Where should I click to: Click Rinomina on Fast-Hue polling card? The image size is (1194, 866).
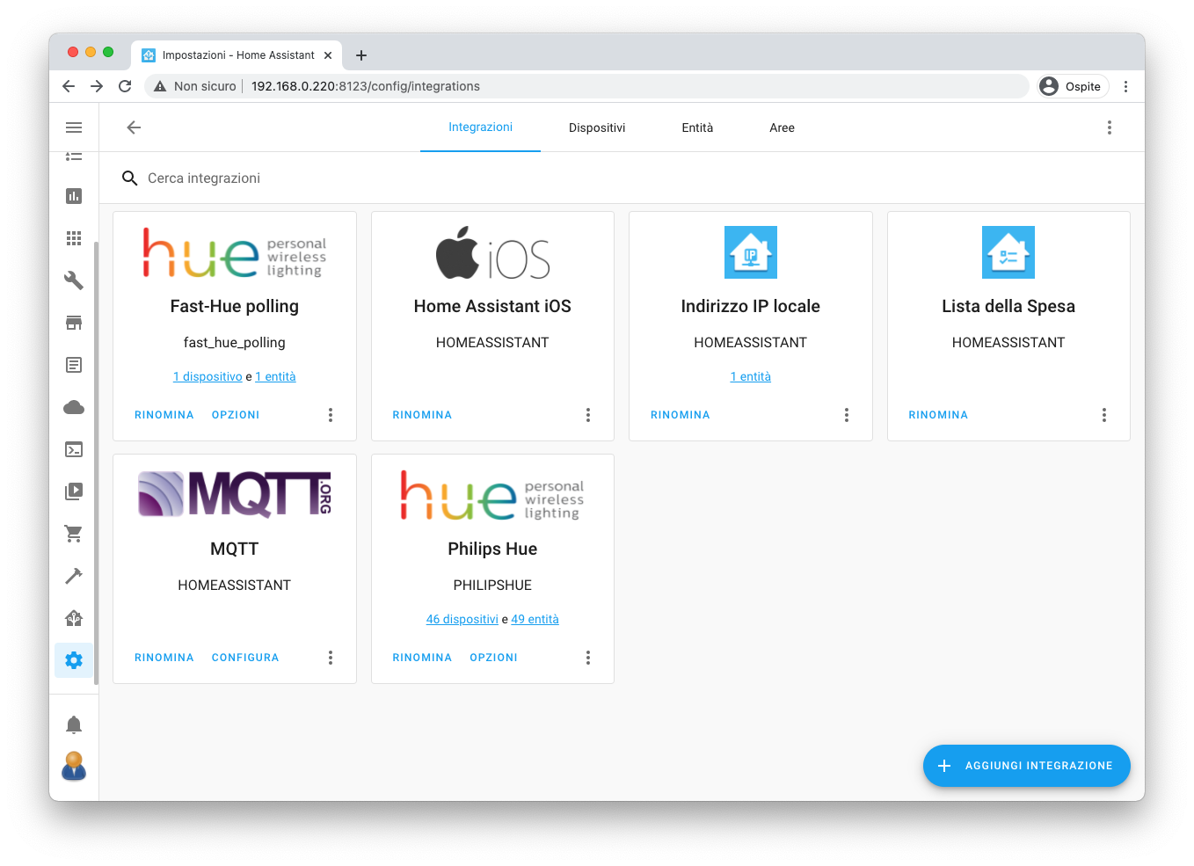tap(164, 415)
